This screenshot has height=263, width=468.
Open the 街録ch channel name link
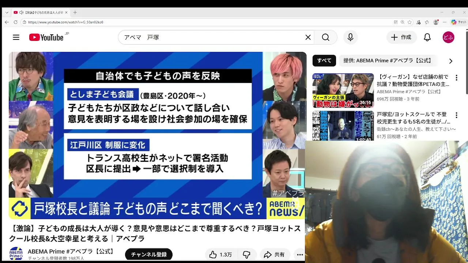[x=416, y=129]
